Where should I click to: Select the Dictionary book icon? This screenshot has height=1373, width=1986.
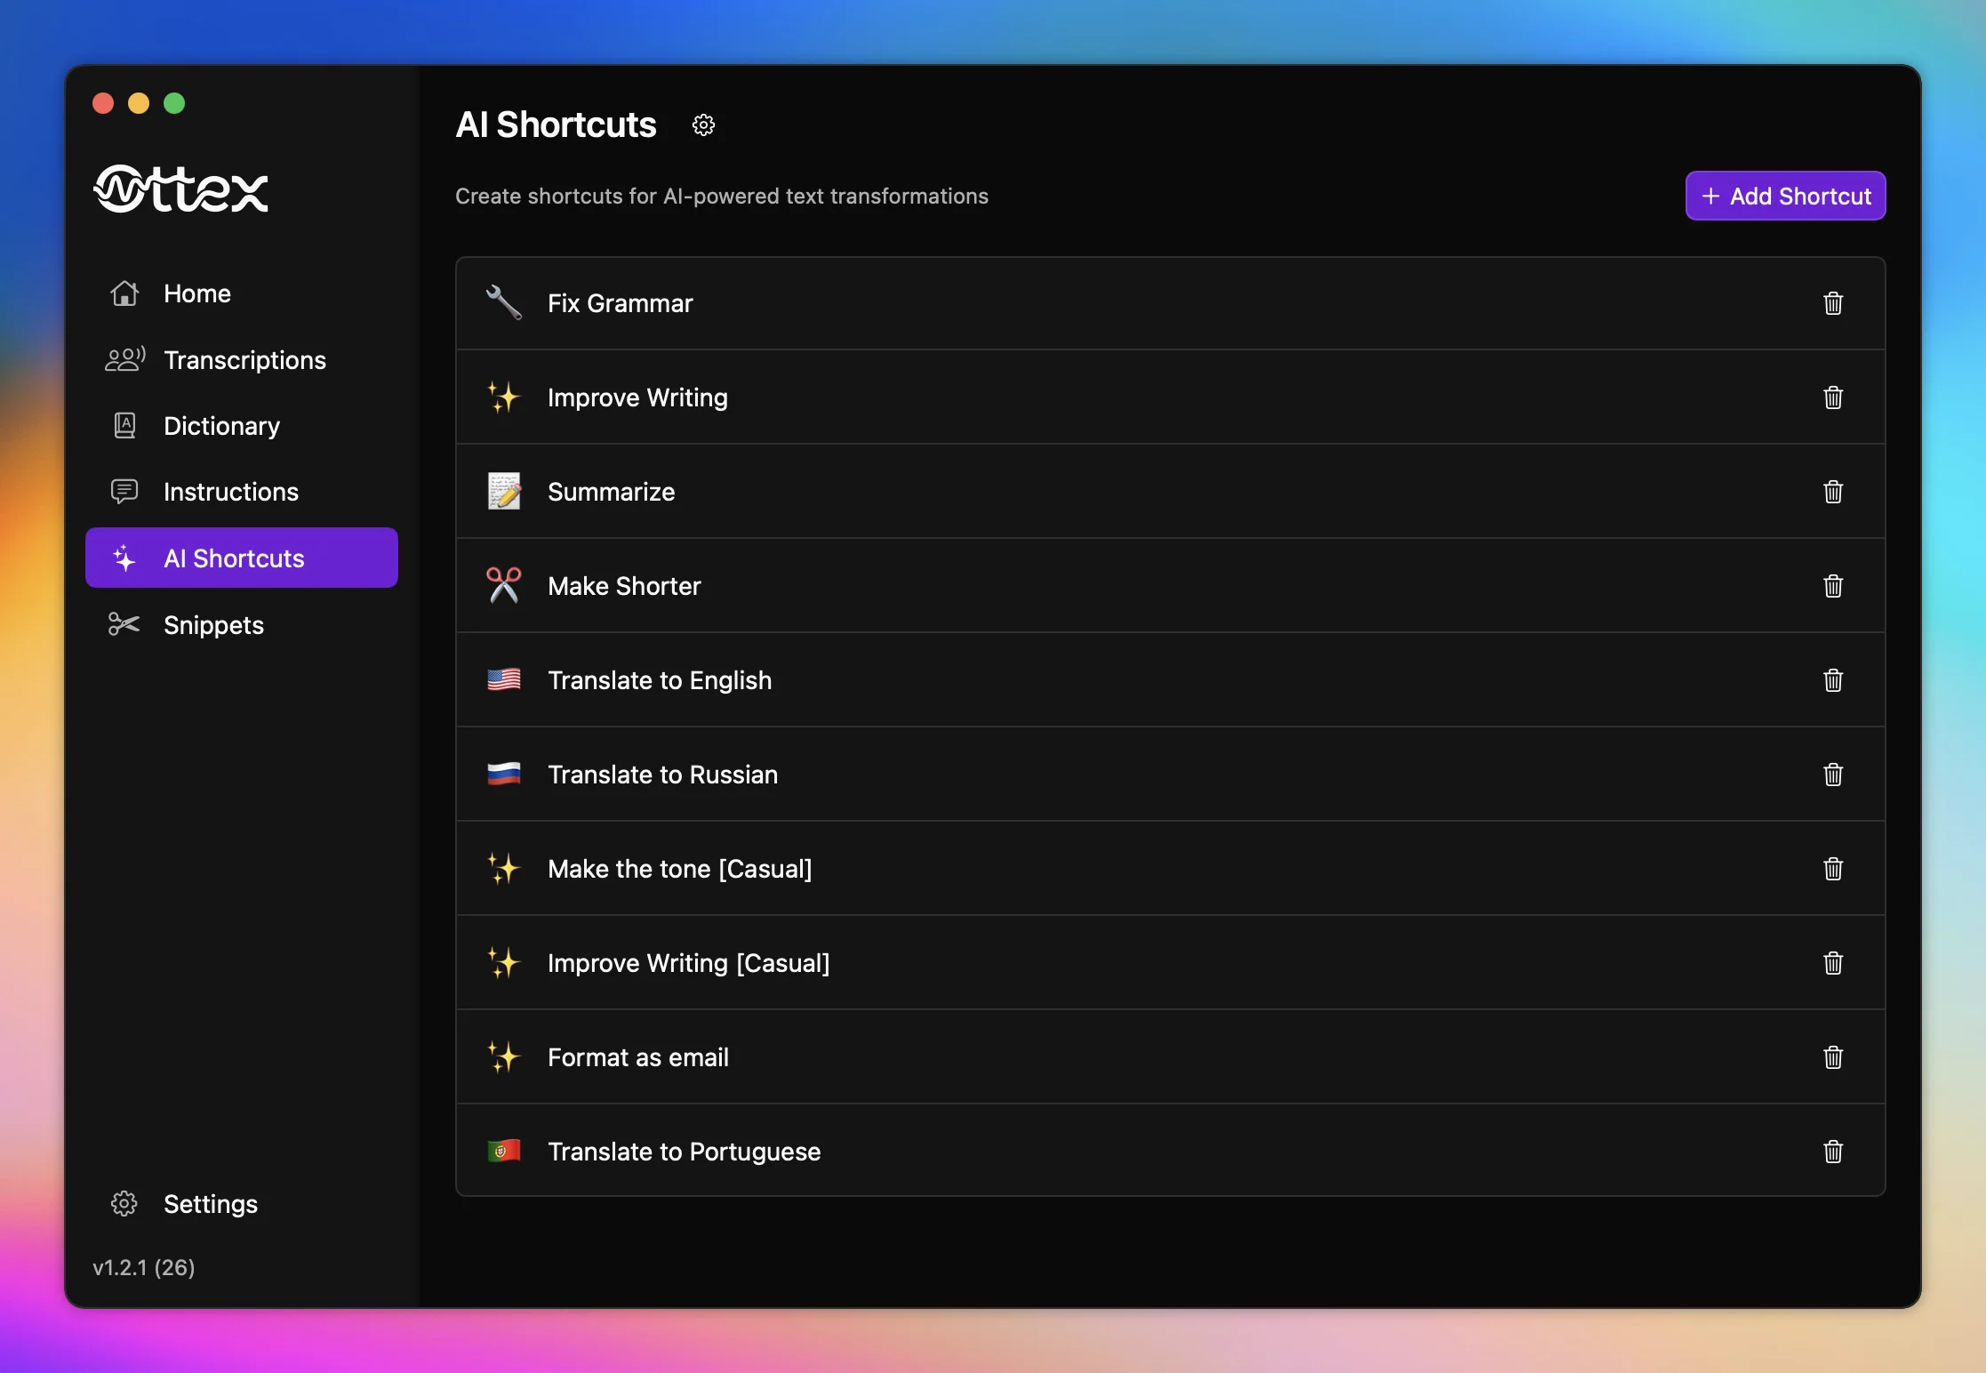click(x=124, y=425)
